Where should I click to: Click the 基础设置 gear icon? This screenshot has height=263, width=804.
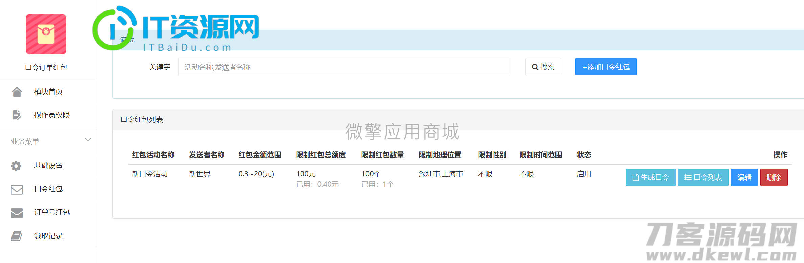[16, 166]
